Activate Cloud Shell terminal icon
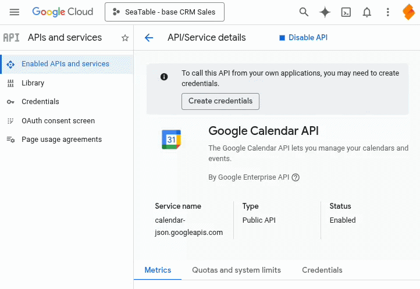 pyautogui.click(x=346, y=12)
